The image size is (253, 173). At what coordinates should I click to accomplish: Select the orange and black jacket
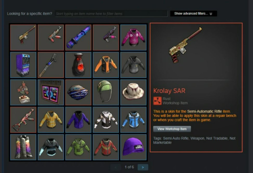coord(106,65)
